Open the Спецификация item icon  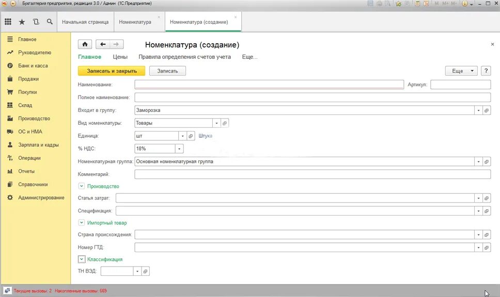click(487, 211)
